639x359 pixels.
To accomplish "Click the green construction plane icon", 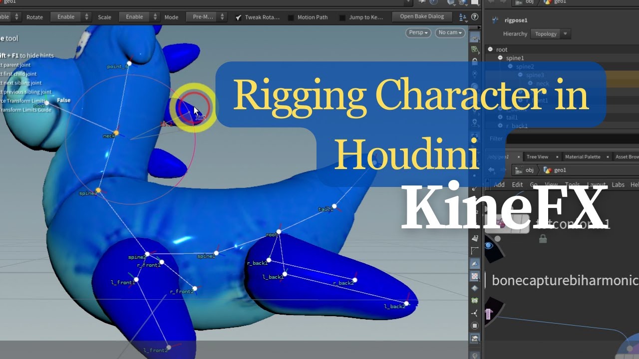I will [475, 50].
